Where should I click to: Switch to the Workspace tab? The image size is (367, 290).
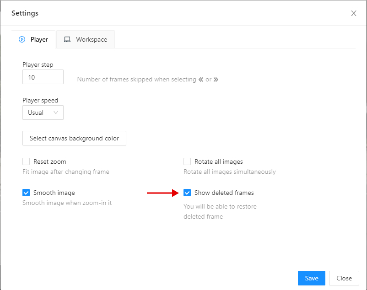tap(86, 39)
